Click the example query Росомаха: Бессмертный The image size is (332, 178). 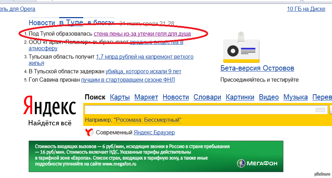pos(147,120)
